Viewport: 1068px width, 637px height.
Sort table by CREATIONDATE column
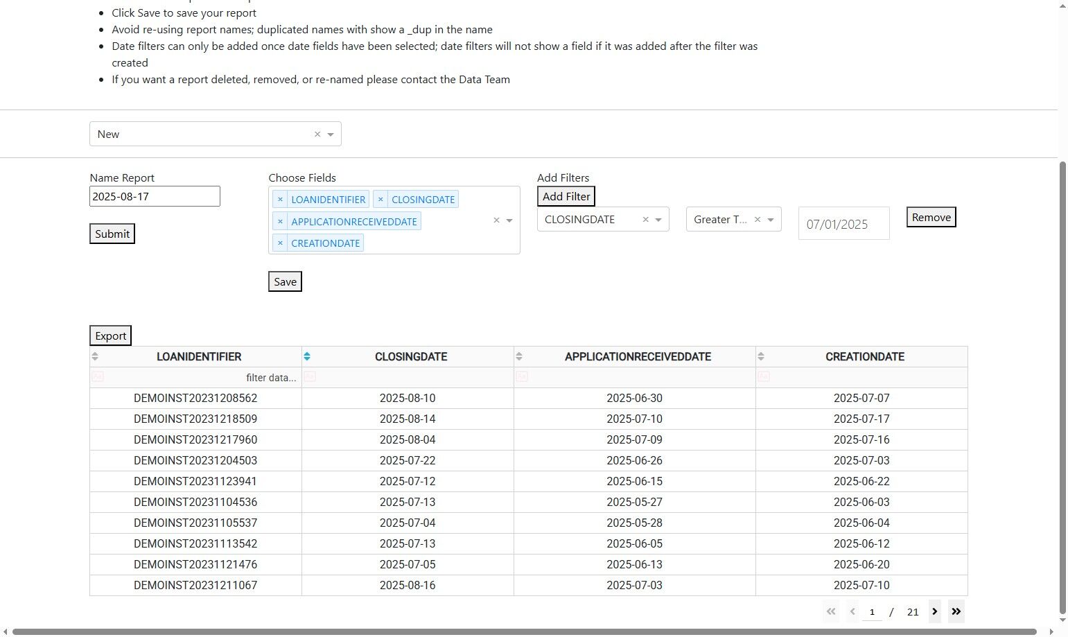click(761, 356)
